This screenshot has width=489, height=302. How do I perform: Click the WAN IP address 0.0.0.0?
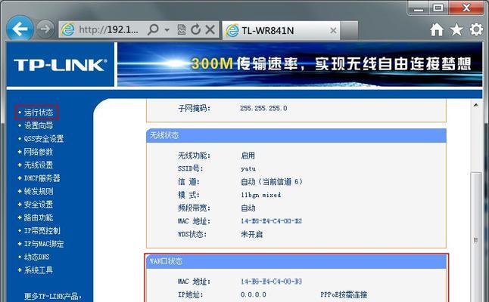[254, 294]
